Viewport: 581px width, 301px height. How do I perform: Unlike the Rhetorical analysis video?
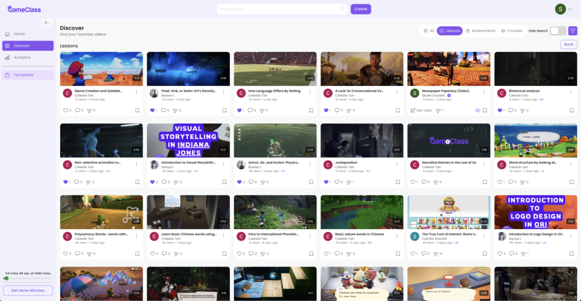(x=500, y=110)
